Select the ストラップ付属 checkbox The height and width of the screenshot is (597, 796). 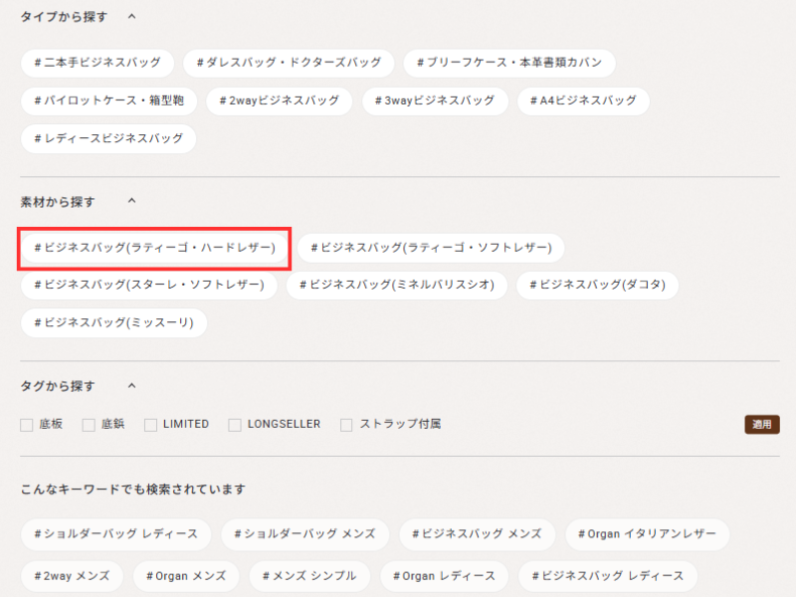[x=347, y=425]
